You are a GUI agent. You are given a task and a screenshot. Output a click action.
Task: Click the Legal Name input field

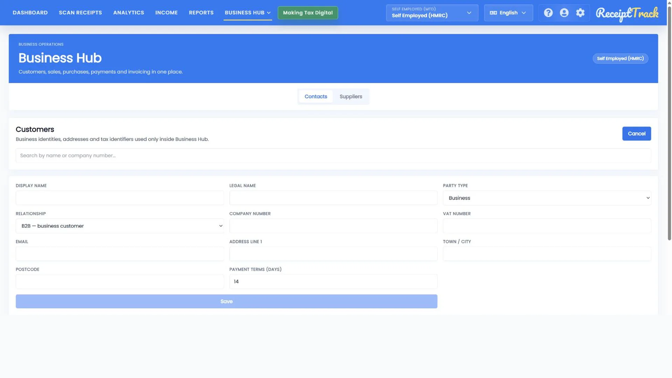coord(333,198)
